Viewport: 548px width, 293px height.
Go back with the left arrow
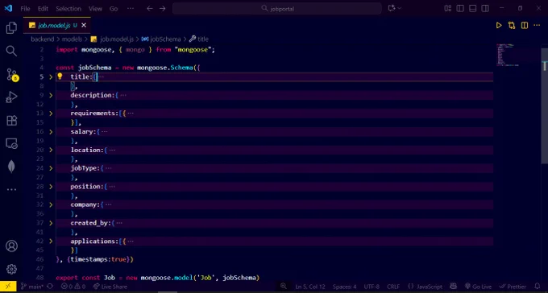pos(150,8)
